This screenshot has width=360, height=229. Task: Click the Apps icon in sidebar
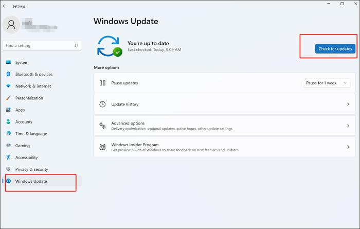point(9,110)
